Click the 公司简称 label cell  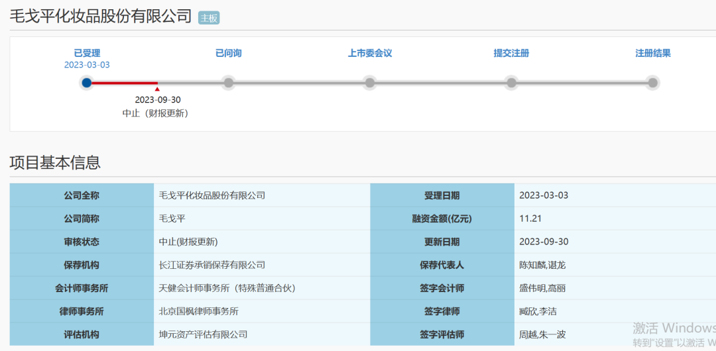pos(82,219)
